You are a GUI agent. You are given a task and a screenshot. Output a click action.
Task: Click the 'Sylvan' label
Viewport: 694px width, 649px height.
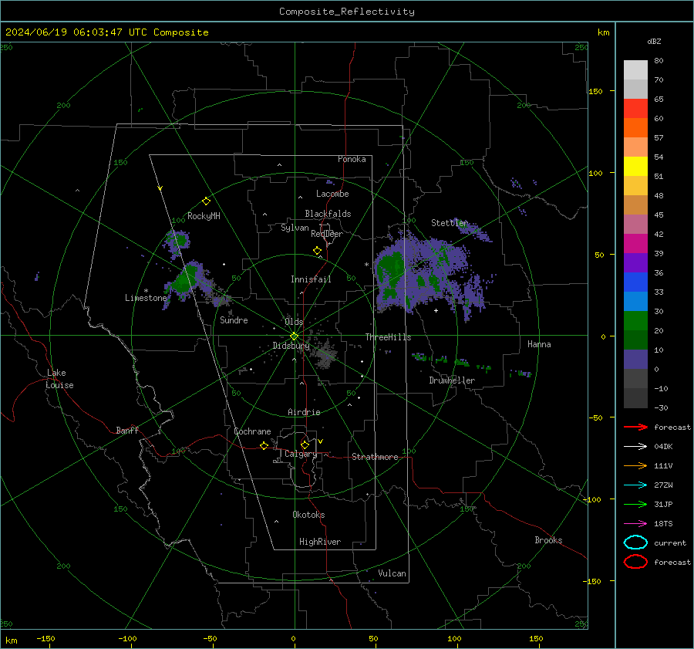coord(295,228)
